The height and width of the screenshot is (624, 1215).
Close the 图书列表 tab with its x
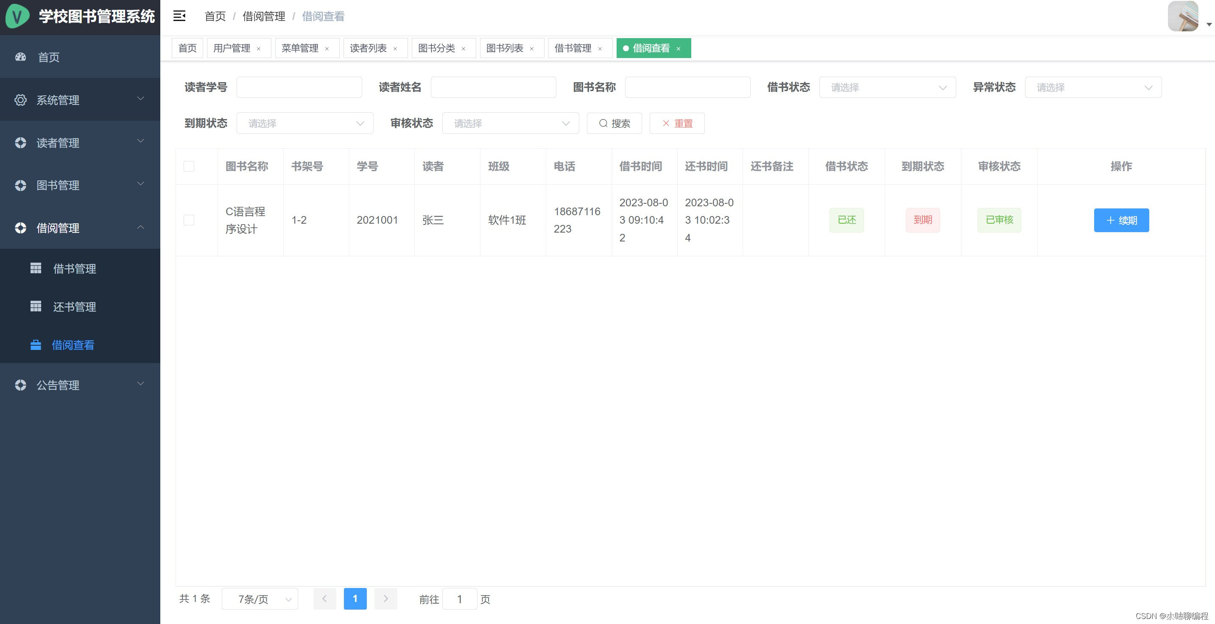point(531,49)
